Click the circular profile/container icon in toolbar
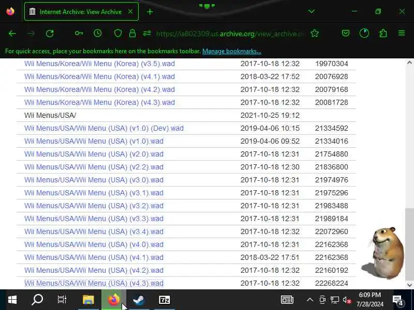This screenshot has height=310, width=414. coord(364,33)
